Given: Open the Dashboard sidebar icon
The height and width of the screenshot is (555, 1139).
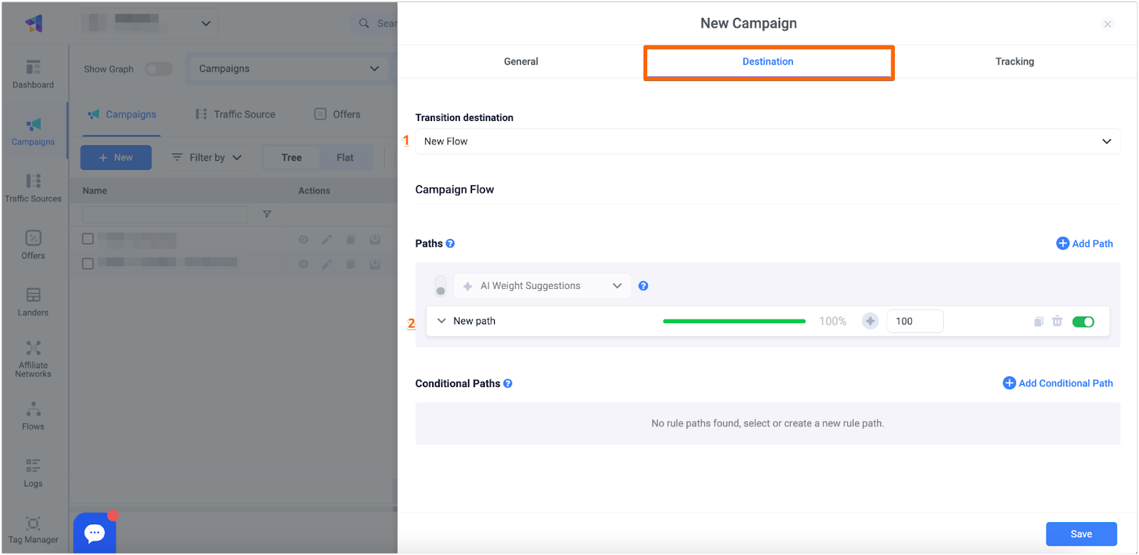Looking at the screenshot, I should tap(33, 74).
